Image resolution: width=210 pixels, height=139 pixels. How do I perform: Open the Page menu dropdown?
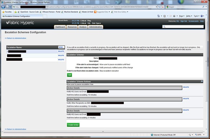182,16
